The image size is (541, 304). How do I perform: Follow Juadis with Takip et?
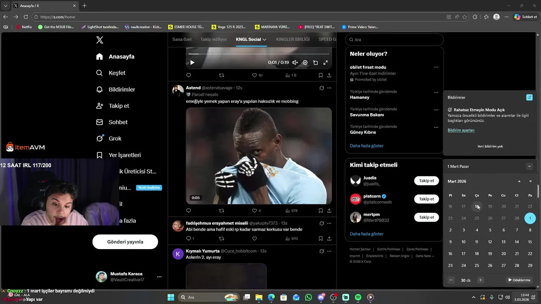tap(426, 181)
